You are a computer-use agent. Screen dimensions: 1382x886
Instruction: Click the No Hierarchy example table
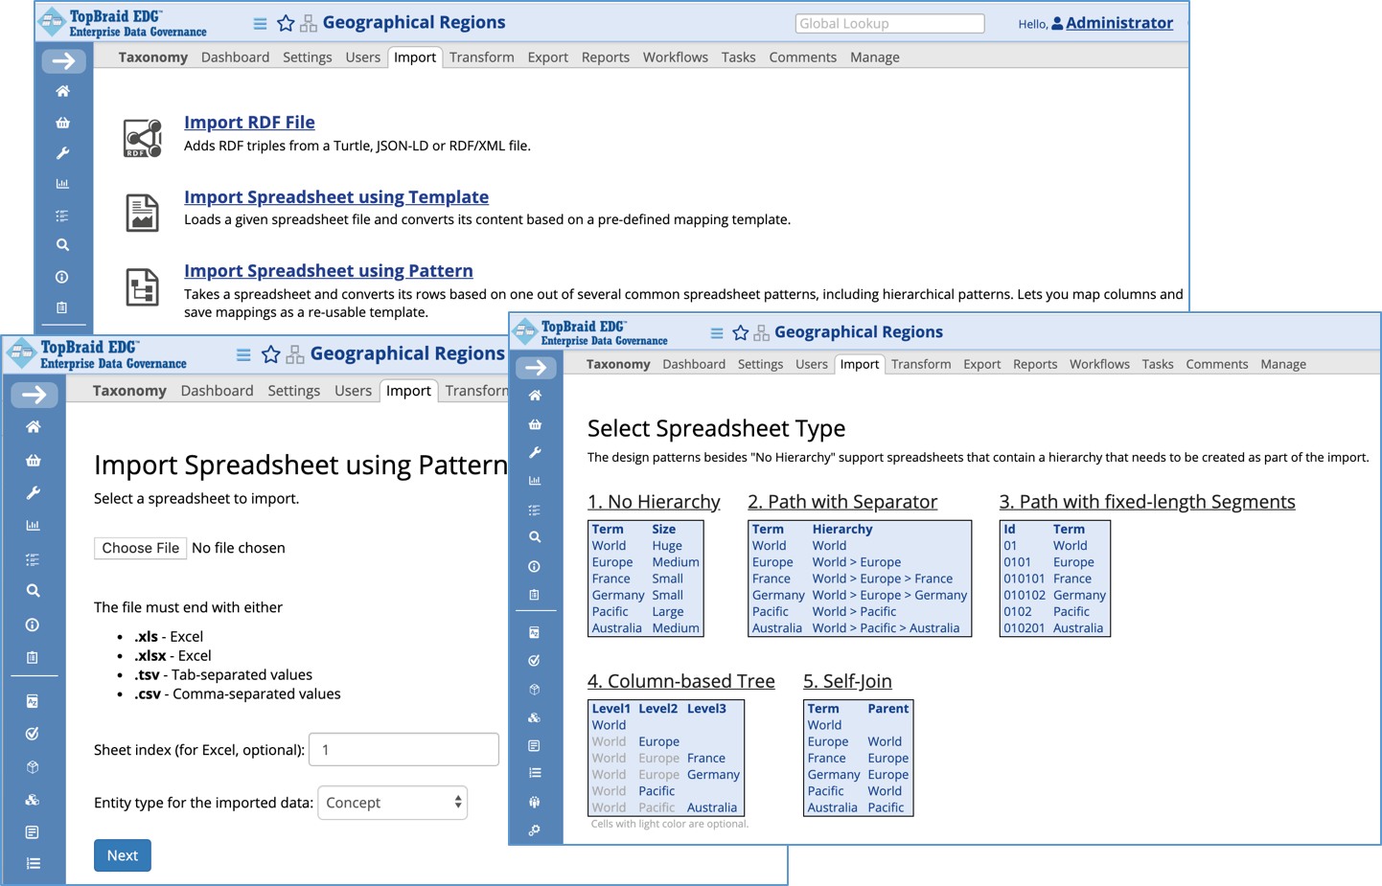646,579
